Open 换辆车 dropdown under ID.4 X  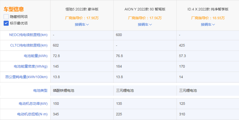click(x=208, y=24)
